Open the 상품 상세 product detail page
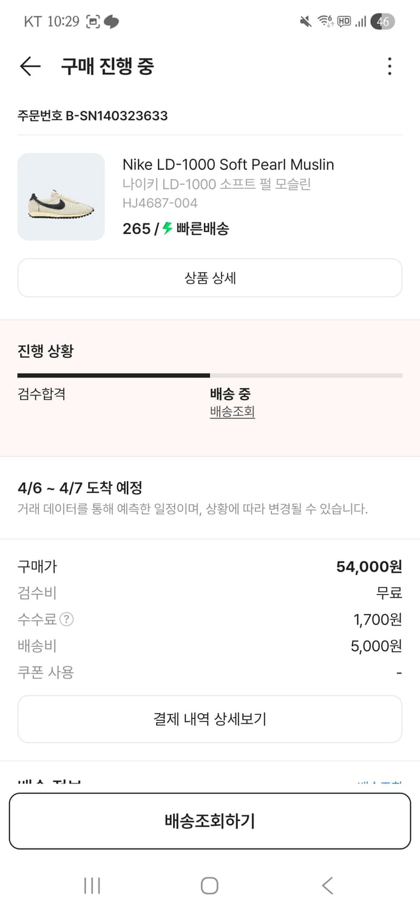 [210, 278]
